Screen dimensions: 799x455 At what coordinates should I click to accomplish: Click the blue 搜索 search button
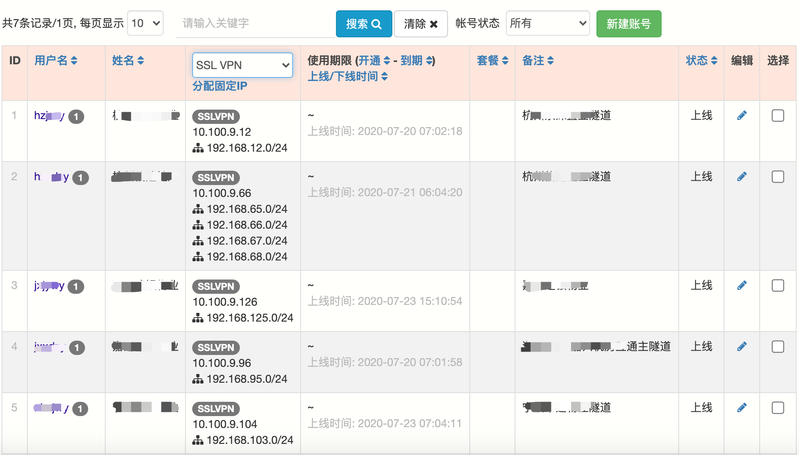coord(364,24)
